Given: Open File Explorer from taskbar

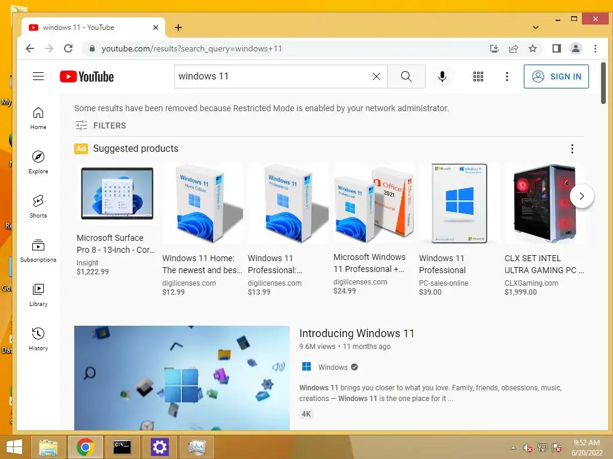Looking at the screenshot, I should [x=48, y=447].
